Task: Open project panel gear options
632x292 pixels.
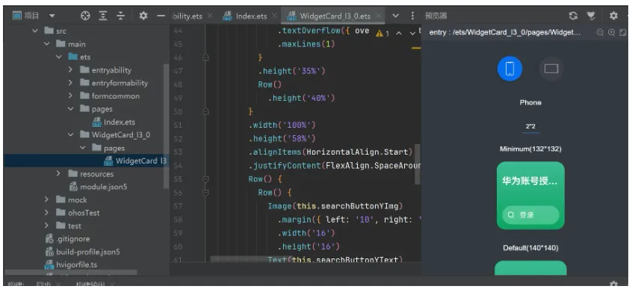Action: click(143, 16)
